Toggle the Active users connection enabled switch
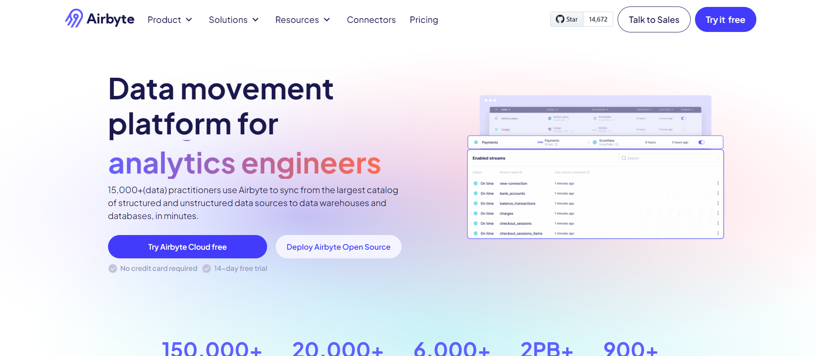Screen dimensions: 816x356 tap(683, 118)
